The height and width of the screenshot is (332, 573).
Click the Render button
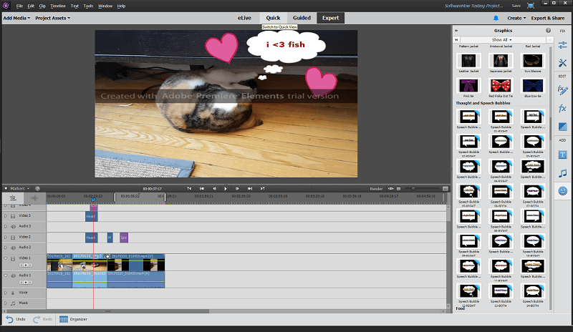[376, 189]
